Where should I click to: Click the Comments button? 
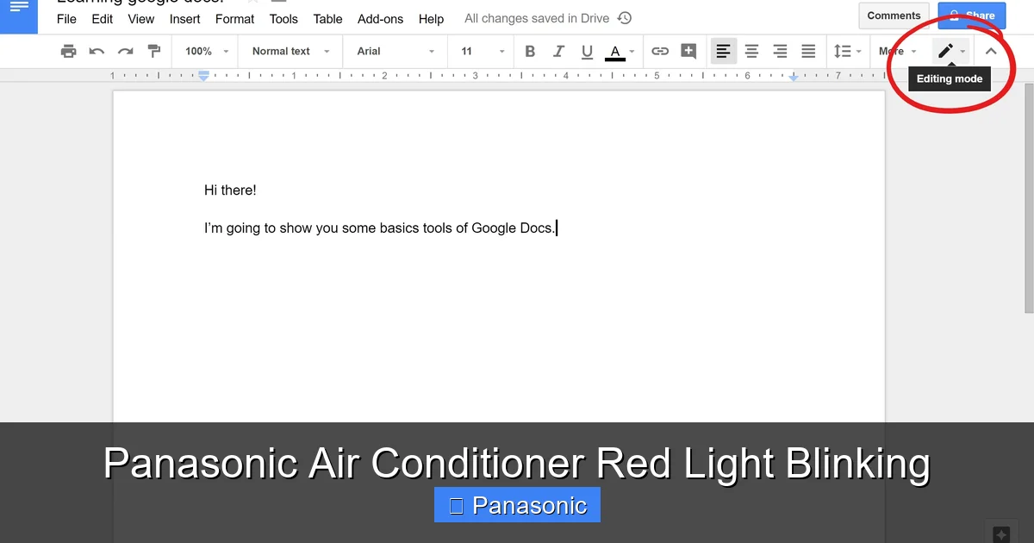point(894,16)
